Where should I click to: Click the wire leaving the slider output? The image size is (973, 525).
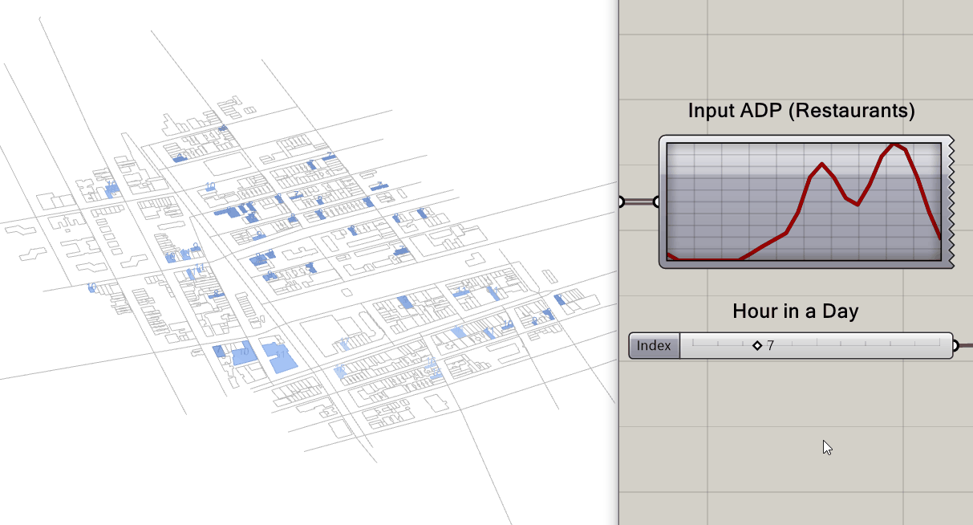(x=965, y=346)
